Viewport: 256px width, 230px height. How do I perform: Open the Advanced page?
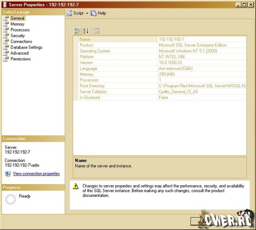19,53
